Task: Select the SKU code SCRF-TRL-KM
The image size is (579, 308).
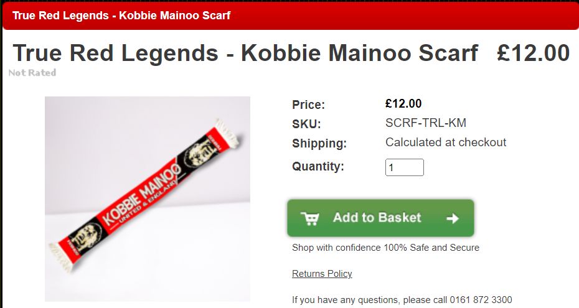Action: (426, 123)
